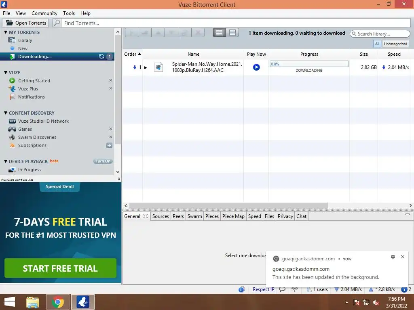Switch to the Files tab

pos(269,216)
